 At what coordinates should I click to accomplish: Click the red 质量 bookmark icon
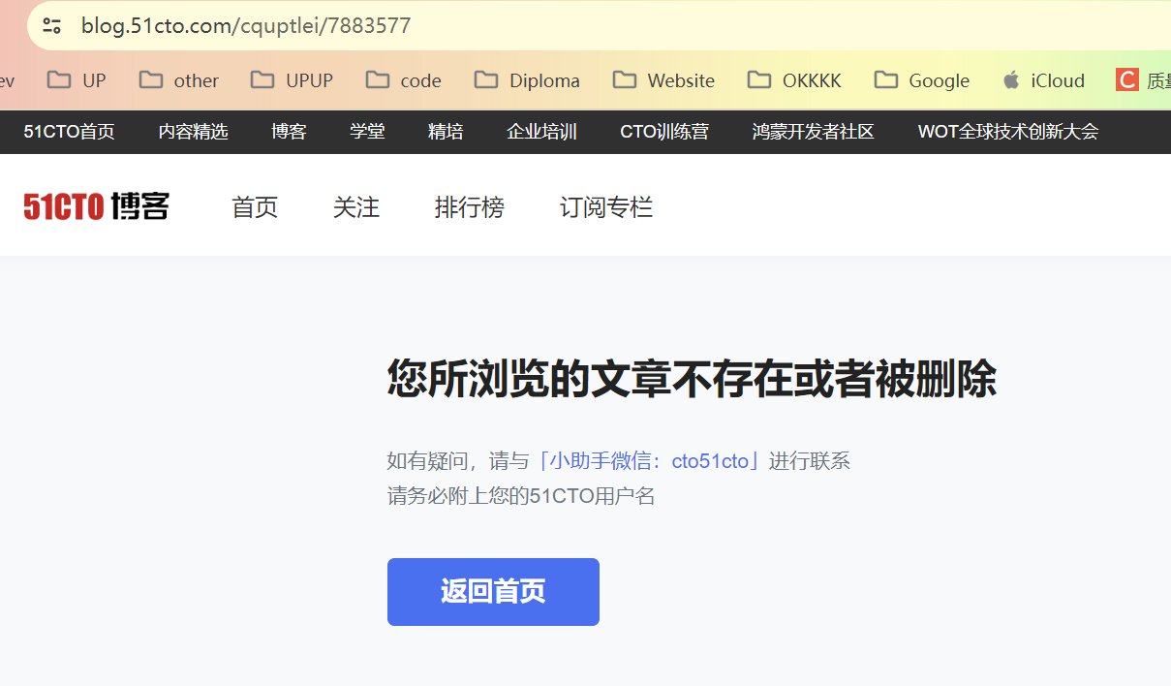[x=1126, y=79]
